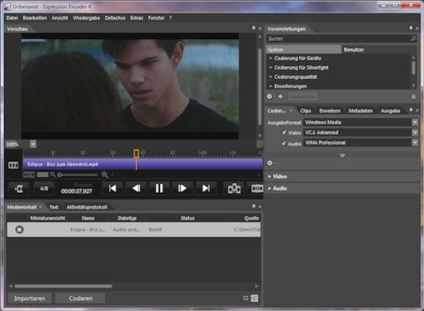Click the Importieren button

click(29, 299)
